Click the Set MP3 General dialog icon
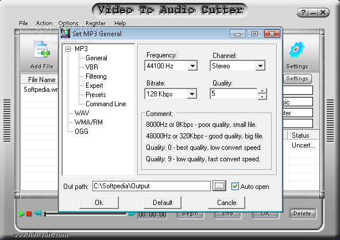Screen dimensions: 340x240 [65, 34]
